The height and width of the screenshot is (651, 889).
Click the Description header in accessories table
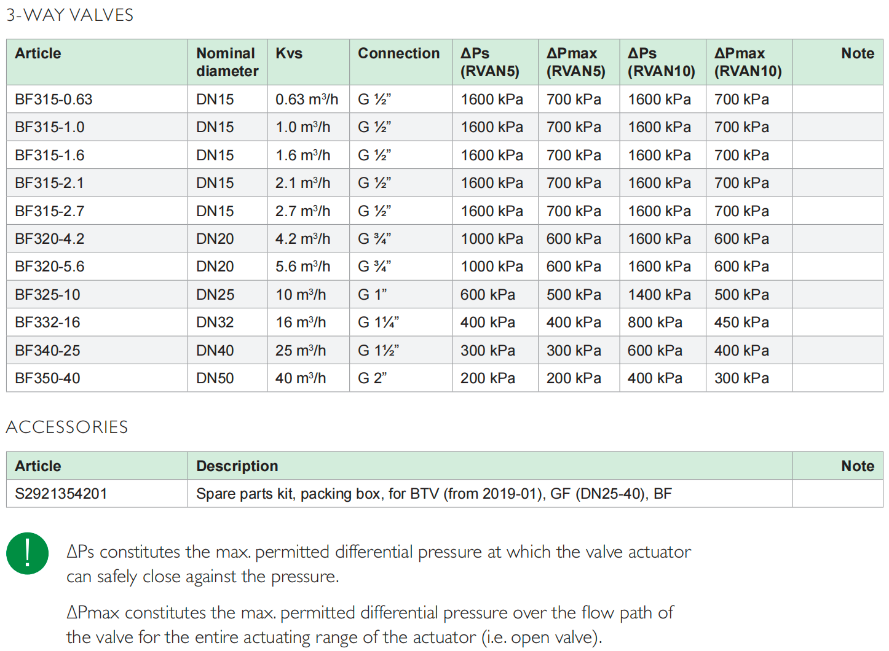click(x=237, y=466)
